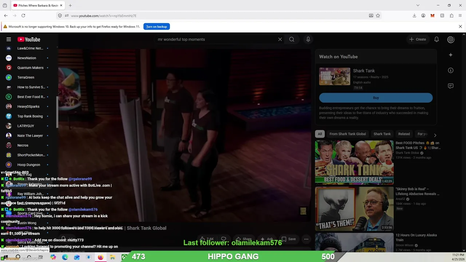
Task: Open the account avatar menu
Action: [451, 39]
